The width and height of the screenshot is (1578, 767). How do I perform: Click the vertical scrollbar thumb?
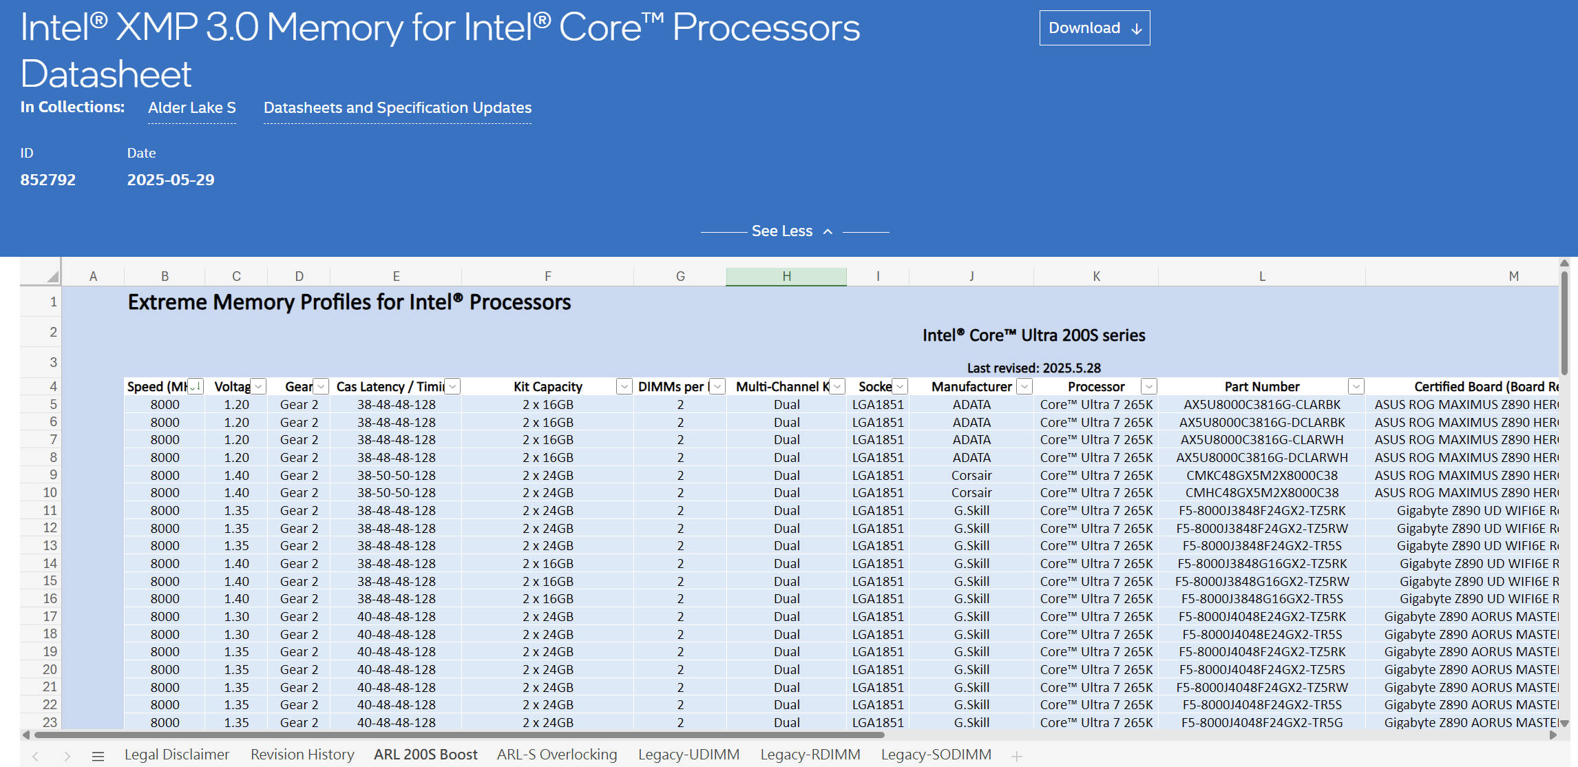click(x=1564, y=323)
